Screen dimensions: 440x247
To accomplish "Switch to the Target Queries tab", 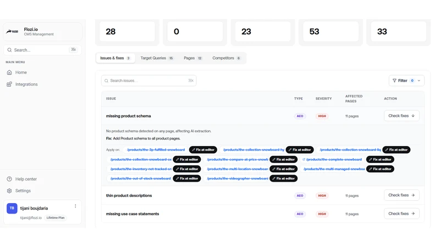I will click(157, 58).
